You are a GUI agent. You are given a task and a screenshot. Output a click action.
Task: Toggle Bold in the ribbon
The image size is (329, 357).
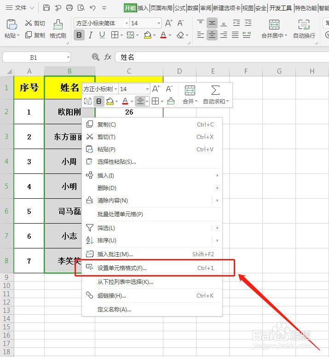pyautogui.click(x=79, y=35)
